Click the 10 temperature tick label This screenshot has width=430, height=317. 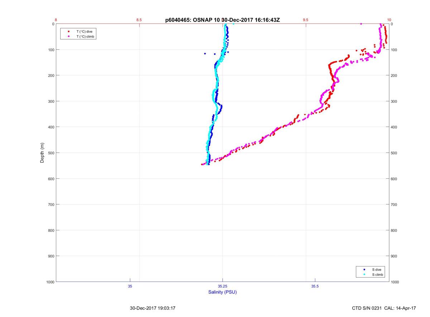pyautogui.click(x=389, y=20)
